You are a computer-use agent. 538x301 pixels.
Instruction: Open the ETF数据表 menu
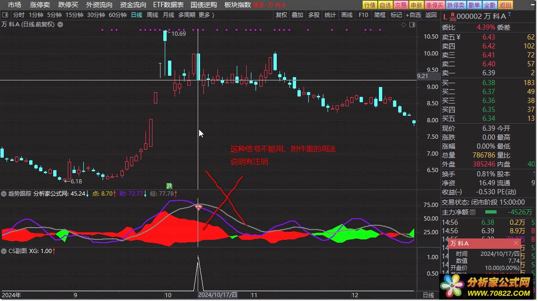(168, 5)
